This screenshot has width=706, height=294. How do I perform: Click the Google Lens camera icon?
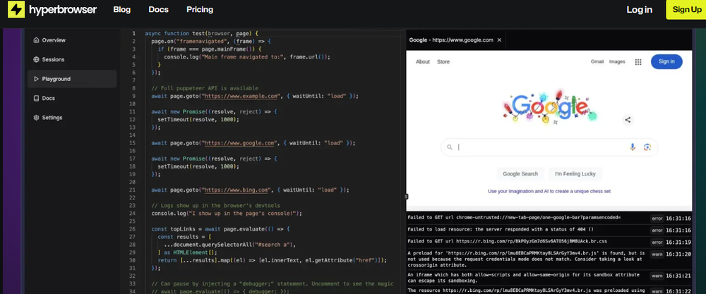(647, 147)
